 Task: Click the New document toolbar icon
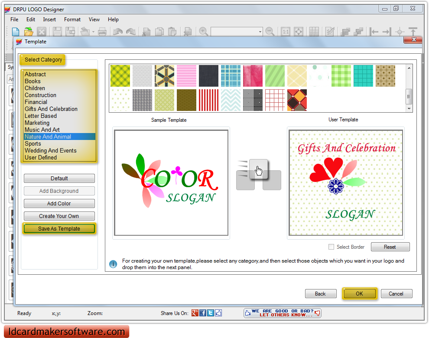coord(16,32)
